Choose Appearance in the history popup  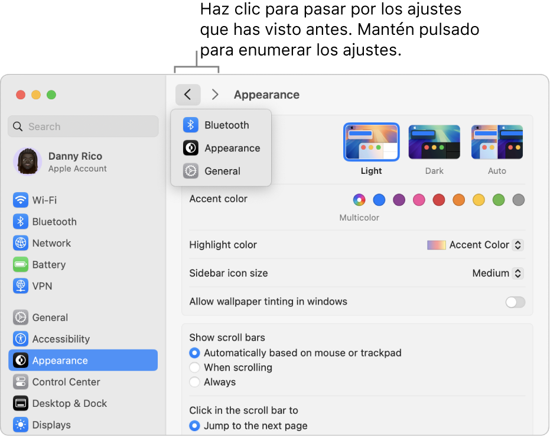click(x=221, y=148)
